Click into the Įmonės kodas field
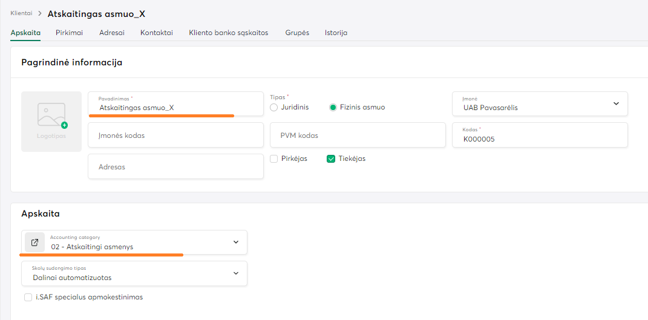 click(x=175, y=136)
